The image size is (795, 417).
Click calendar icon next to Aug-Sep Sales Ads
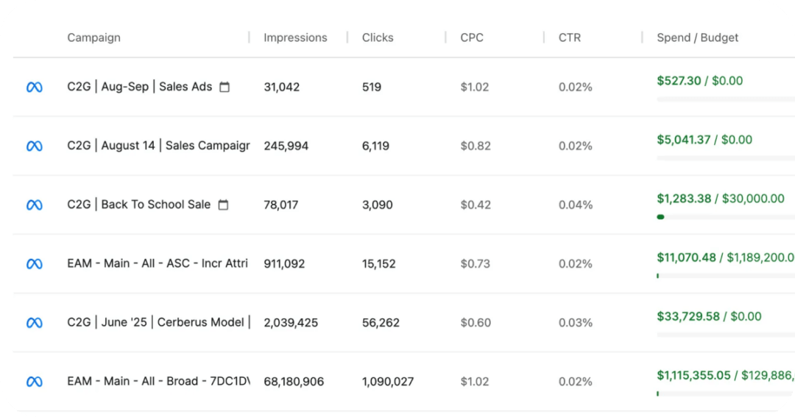coord(225,87)
